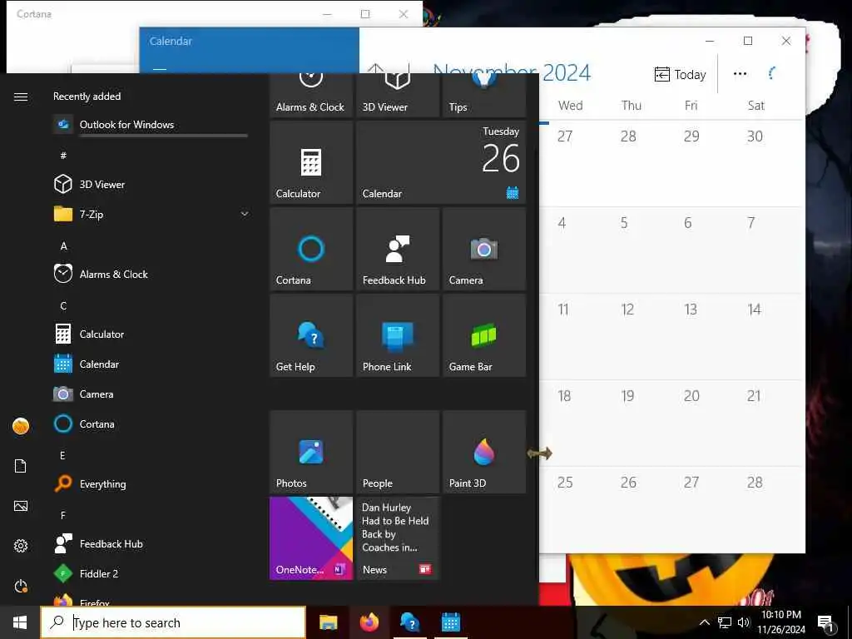This screenshot has height=639, width=852.
Task: Open the Photos tile
Action: point(311,452)
